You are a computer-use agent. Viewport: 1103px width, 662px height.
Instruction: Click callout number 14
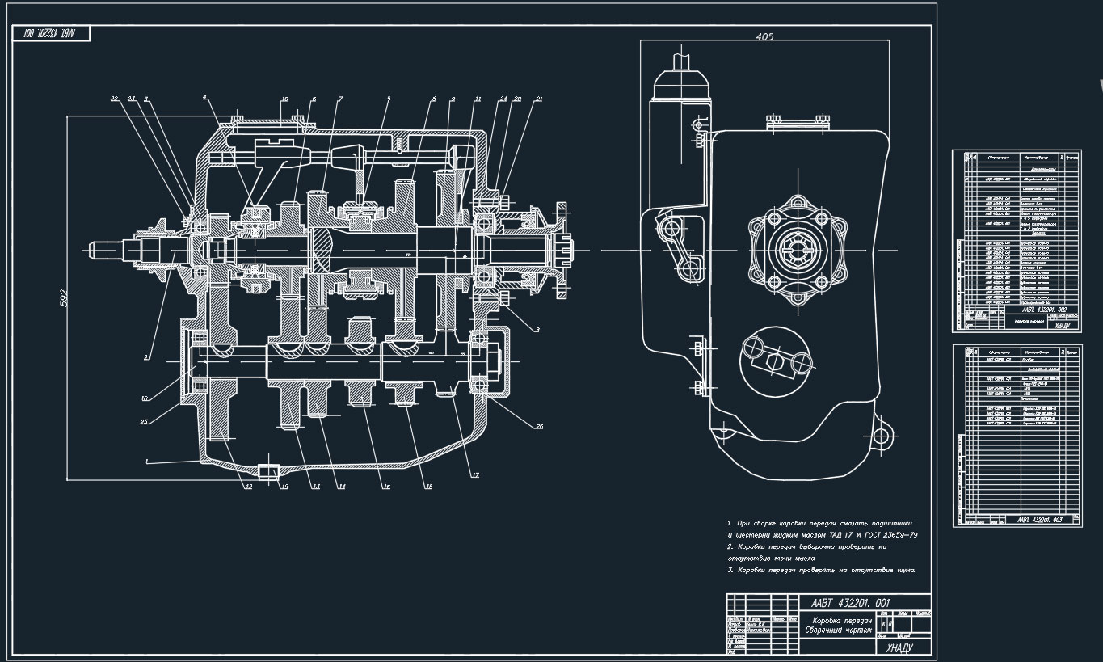click(x=342, y=487)
